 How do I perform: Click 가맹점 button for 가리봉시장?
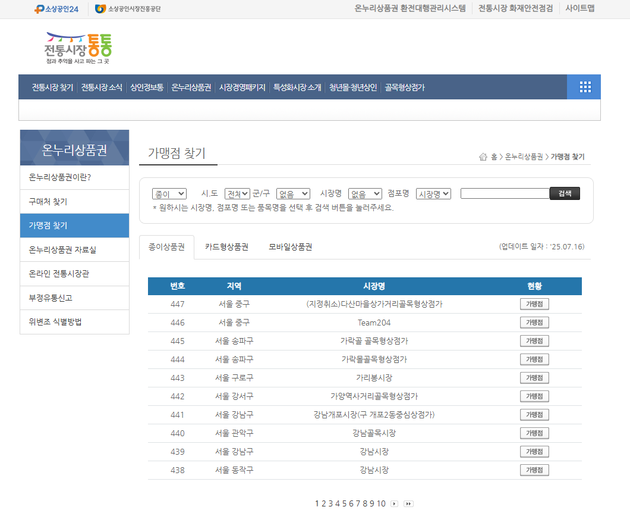coord(533,377)
